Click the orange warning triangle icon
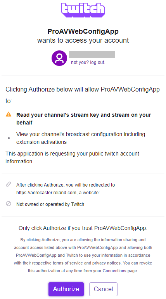166x299 pixels. pyautogui.click(x=9, y=114)
